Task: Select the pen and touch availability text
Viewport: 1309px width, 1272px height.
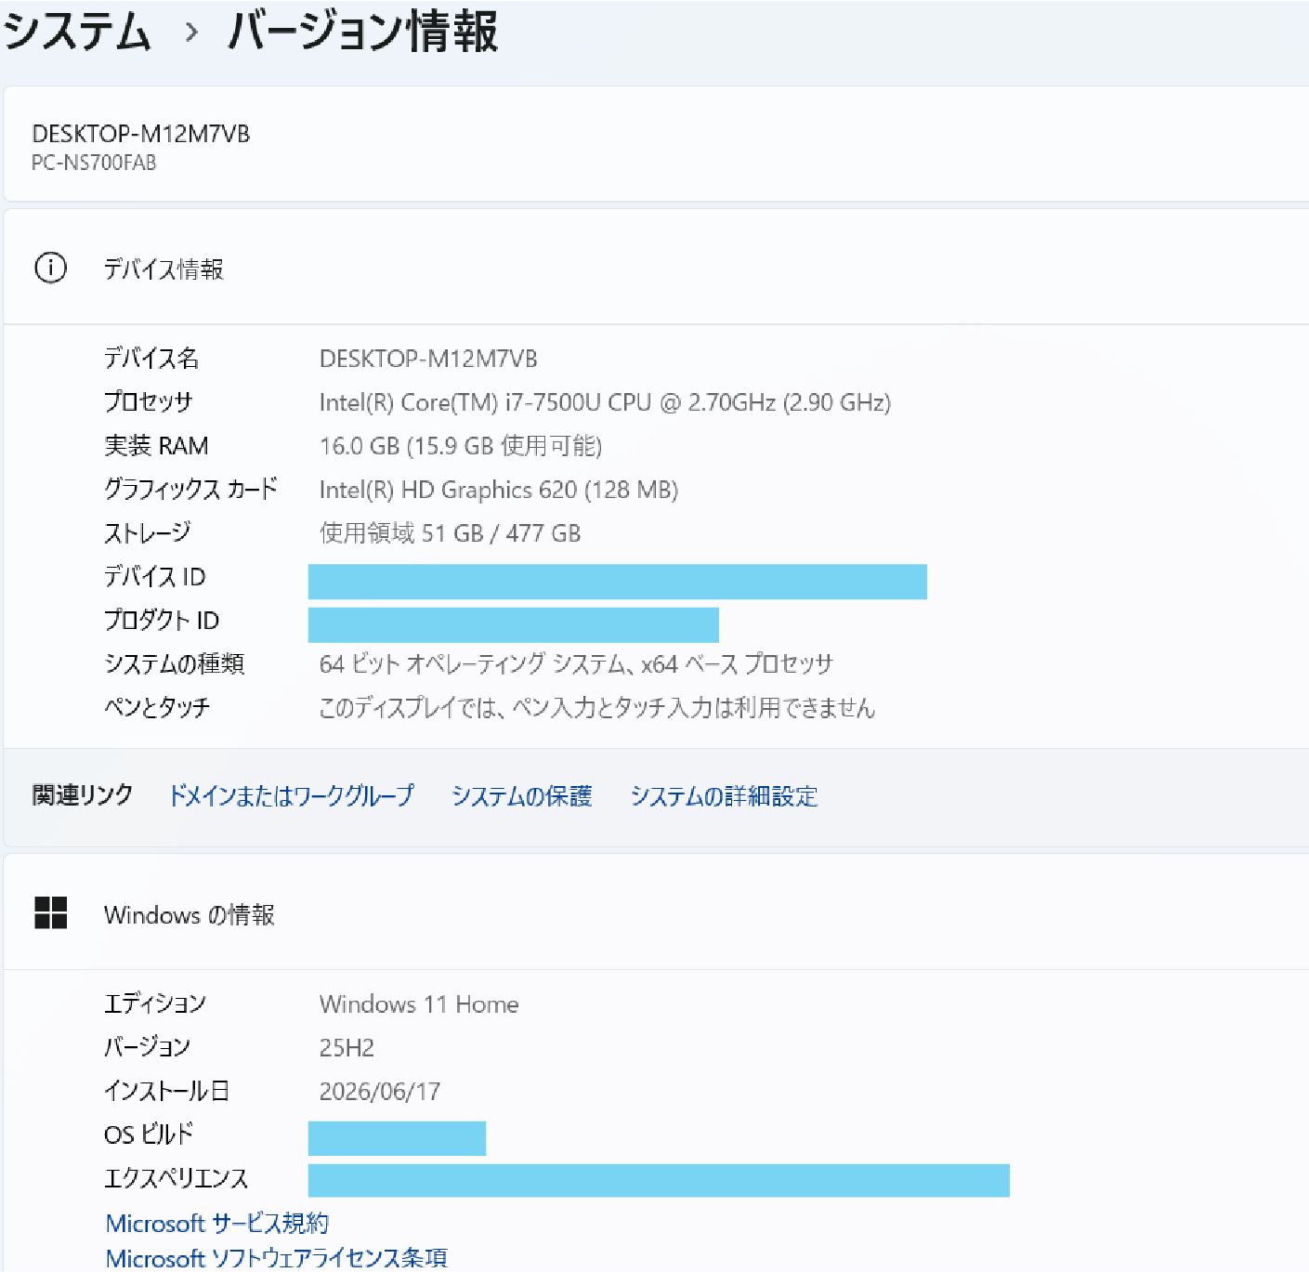Action: pyautogui.click(x=597, y=707)
